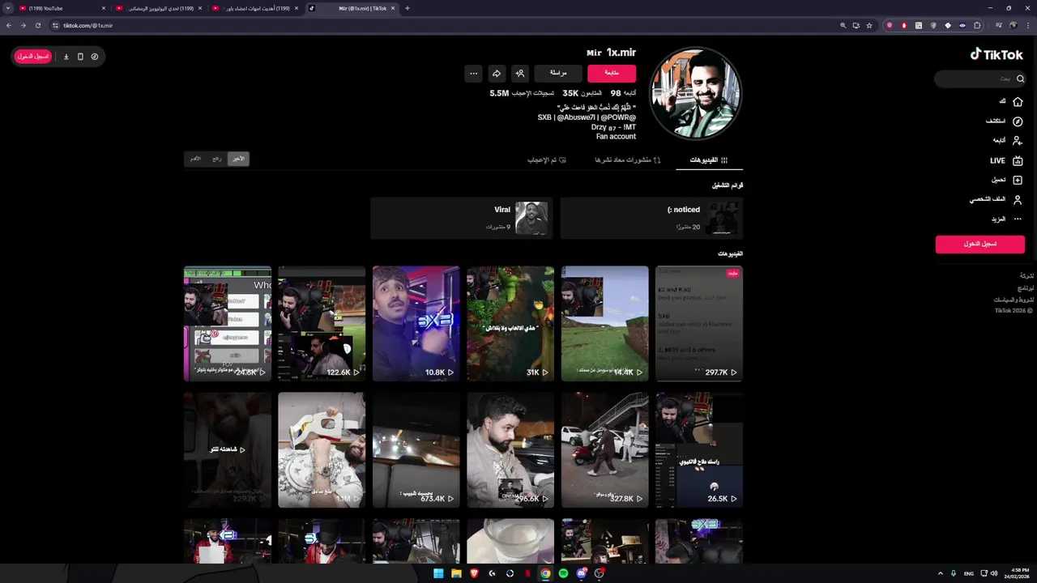
Task: Switch to the Reposts tab
Action: [x=628, y=160]
